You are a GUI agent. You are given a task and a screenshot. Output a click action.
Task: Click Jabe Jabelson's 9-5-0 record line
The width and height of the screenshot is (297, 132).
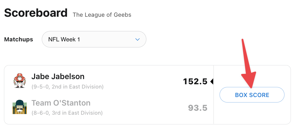pyautogui.click(x=68, y=87)
